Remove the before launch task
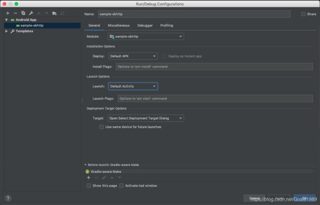 [x=96, y=177]
